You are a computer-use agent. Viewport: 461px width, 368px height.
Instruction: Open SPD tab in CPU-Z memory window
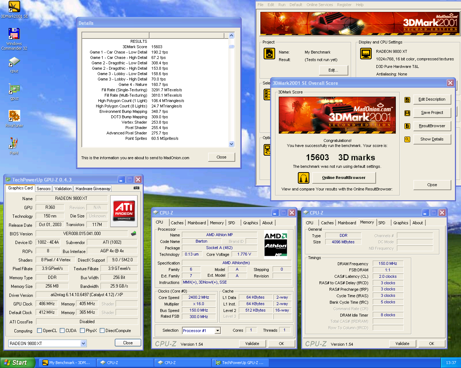pos(382,223)
